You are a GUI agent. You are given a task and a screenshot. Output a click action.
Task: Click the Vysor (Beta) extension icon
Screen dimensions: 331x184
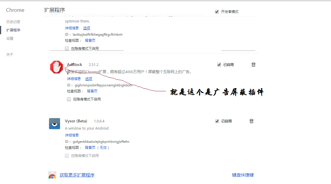click(x=55, y=124)
